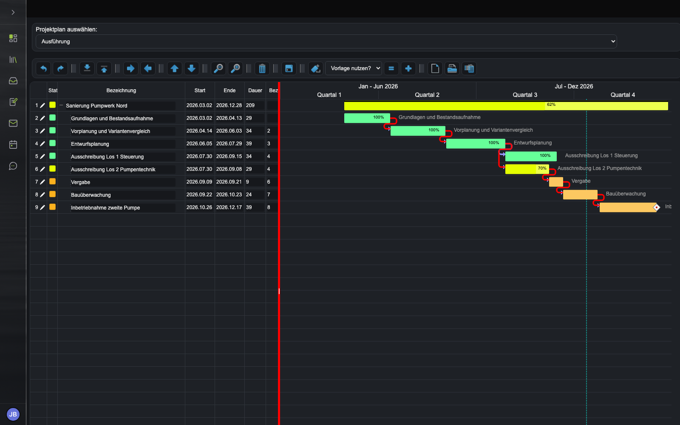Click the status color of Vergabe row
The height and width of the screenshot is (425, 680).
point(52,181)
